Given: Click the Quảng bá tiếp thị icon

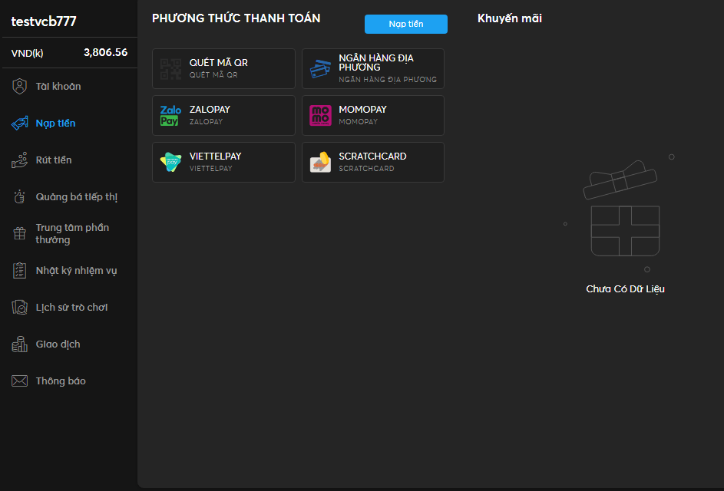Looking at the screenshot, I should click(19, 196).
